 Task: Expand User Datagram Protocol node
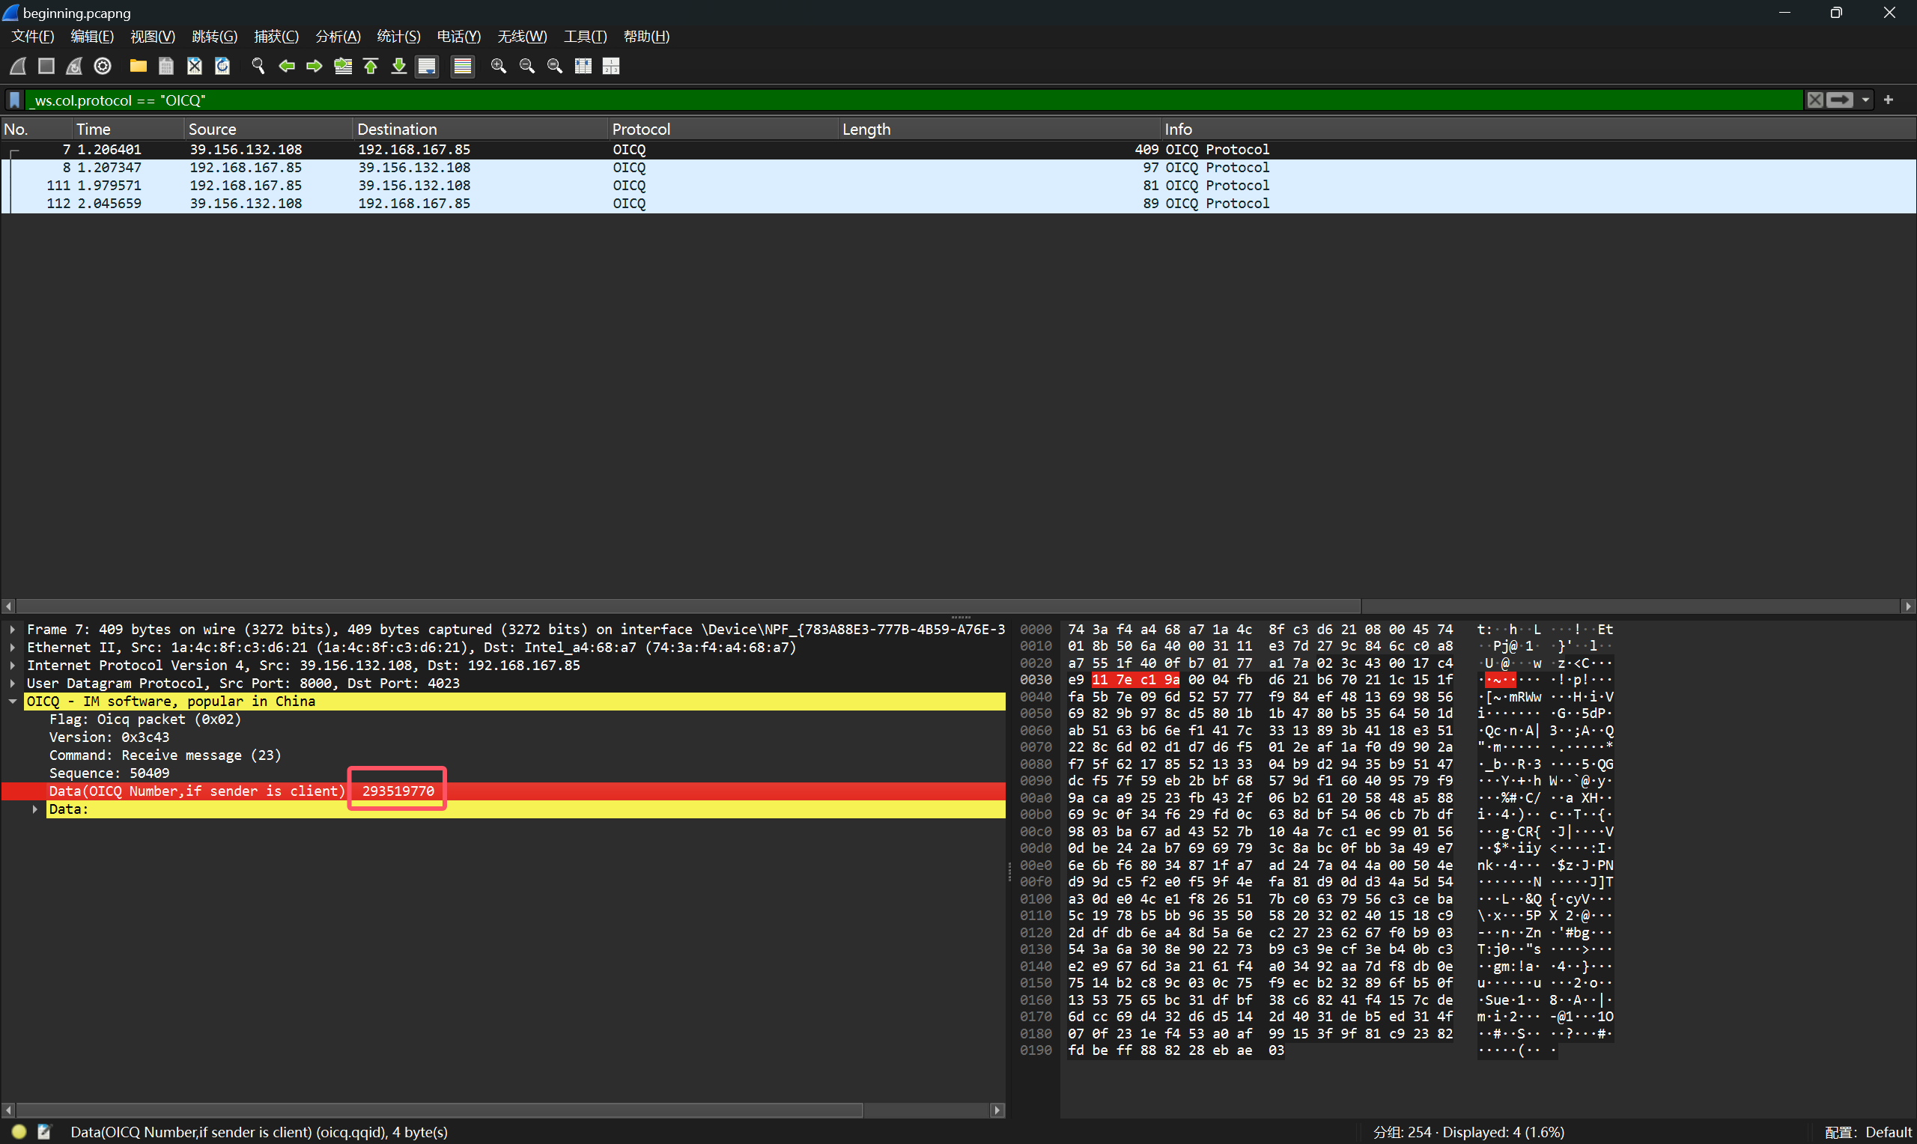pyautogui.click(x=12, y=684)
